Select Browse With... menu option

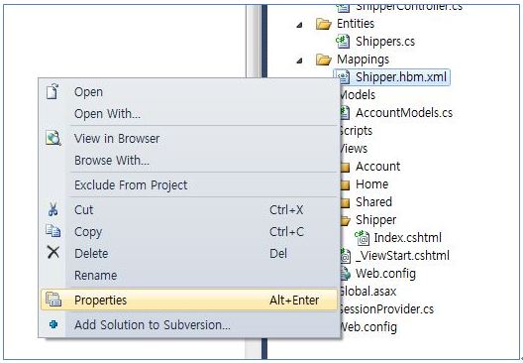point(112,161)
